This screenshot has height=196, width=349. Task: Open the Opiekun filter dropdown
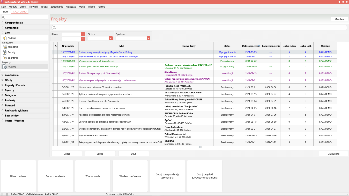148,38
